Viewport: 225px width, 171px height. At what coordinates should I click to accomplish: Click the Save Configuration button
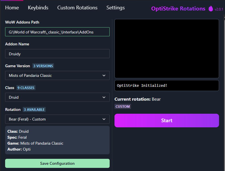(57, 163)
